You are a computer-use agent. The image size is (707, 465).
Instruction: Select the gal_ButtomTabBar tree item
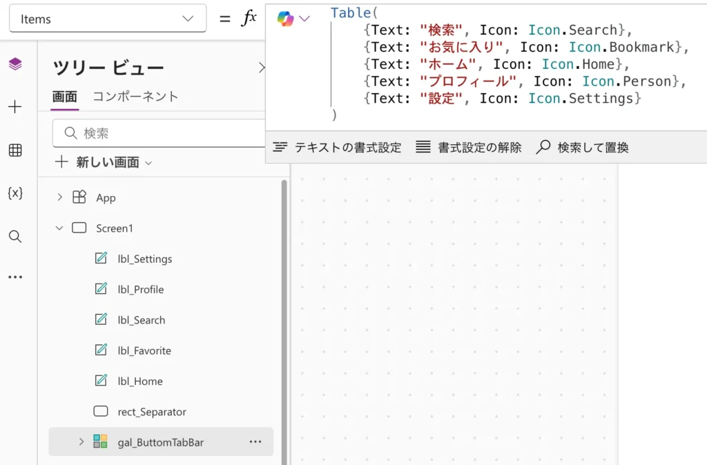click(161, 442)
